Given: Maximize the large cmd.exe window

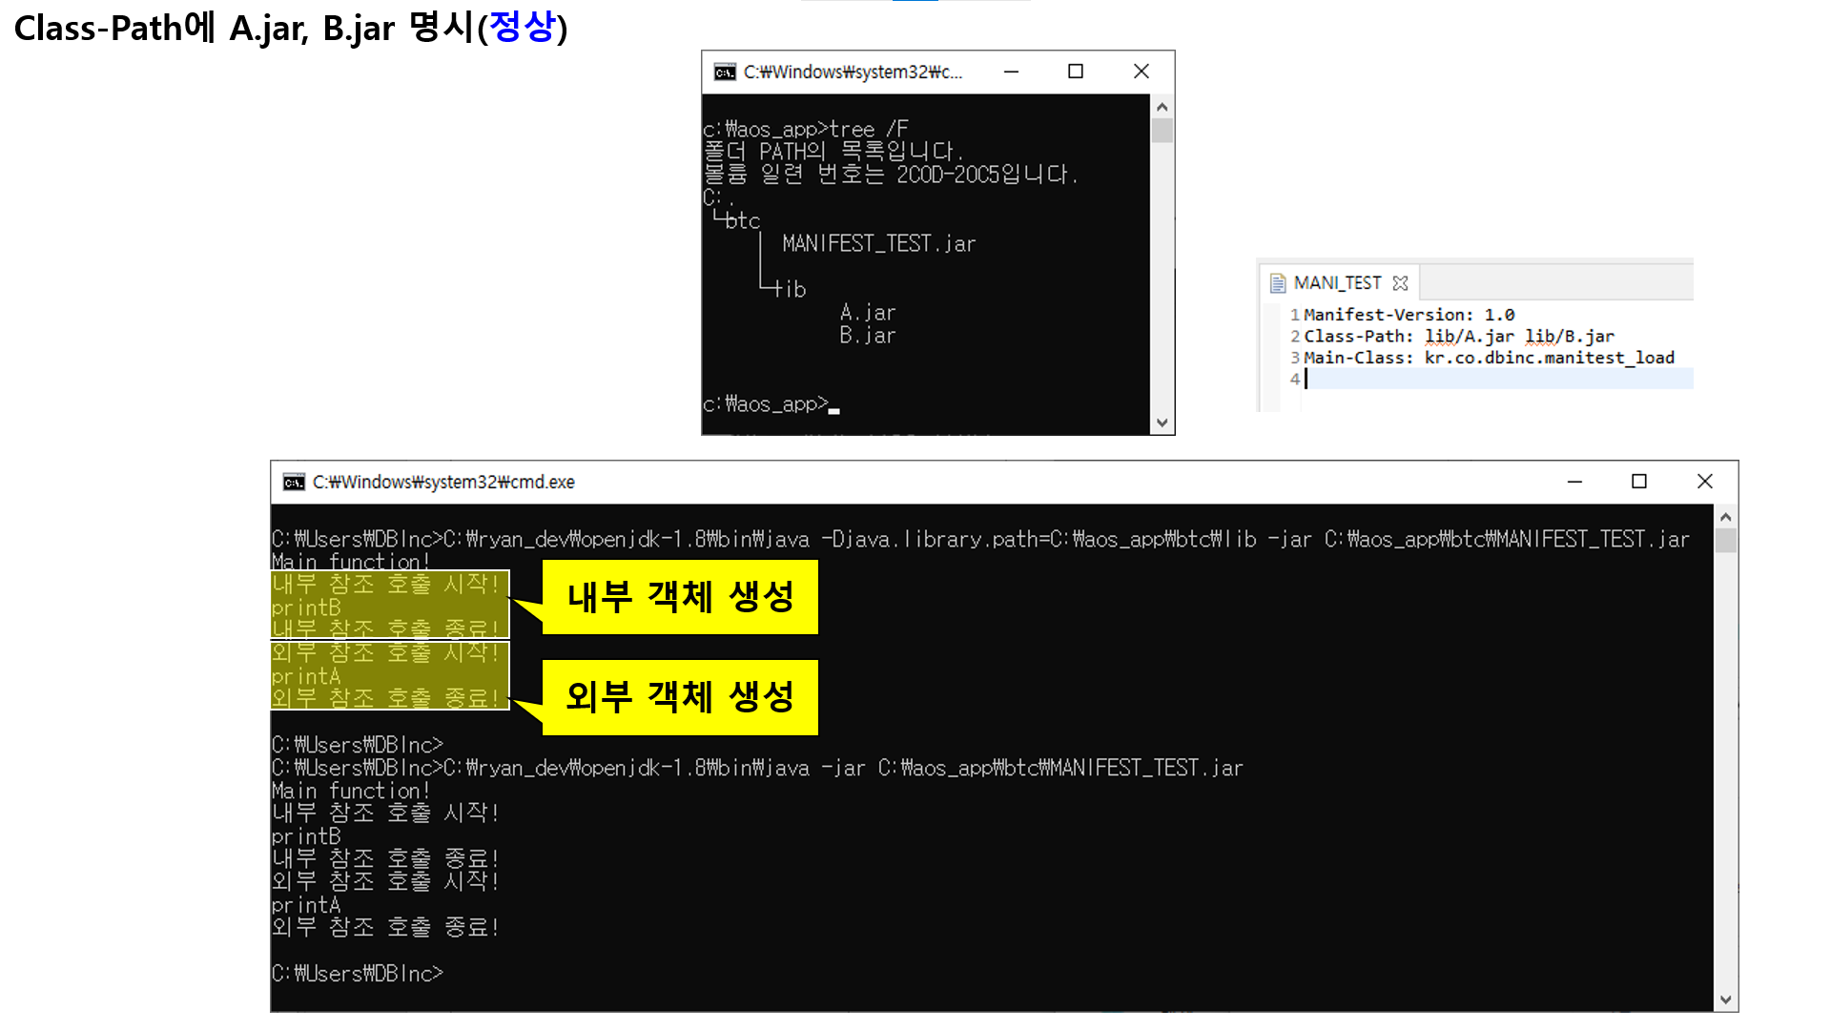Looking at the screenshot, I should point(1639,482).
